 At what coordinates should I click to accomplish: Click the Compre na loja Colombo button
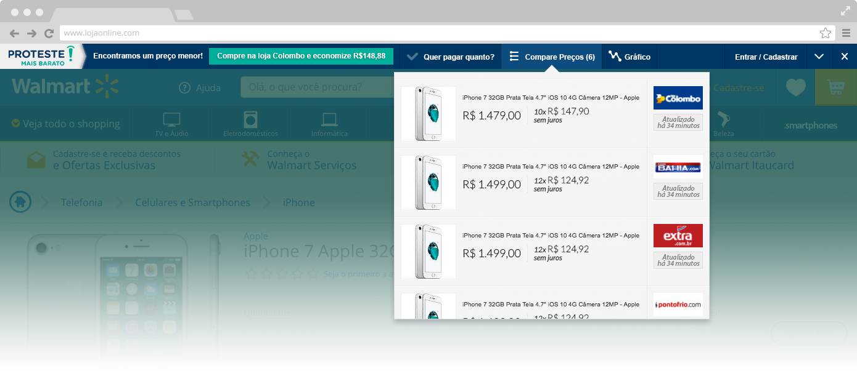[301, 56]
